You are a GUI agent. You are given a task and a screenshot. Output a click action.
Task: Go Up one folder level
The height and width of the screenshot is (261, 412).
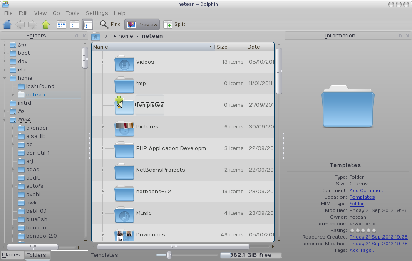(46, 25)
